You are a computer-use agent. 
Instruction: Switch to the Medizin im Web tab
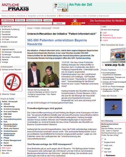pyautogui.click(x=34, y=20)
